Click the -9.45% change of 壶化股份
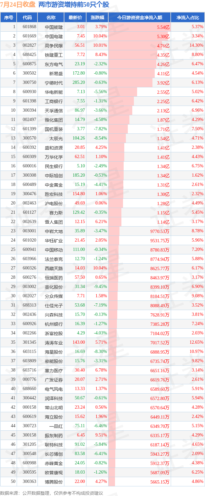This screenshot has width=205, height=496. (x=101, y=287)
